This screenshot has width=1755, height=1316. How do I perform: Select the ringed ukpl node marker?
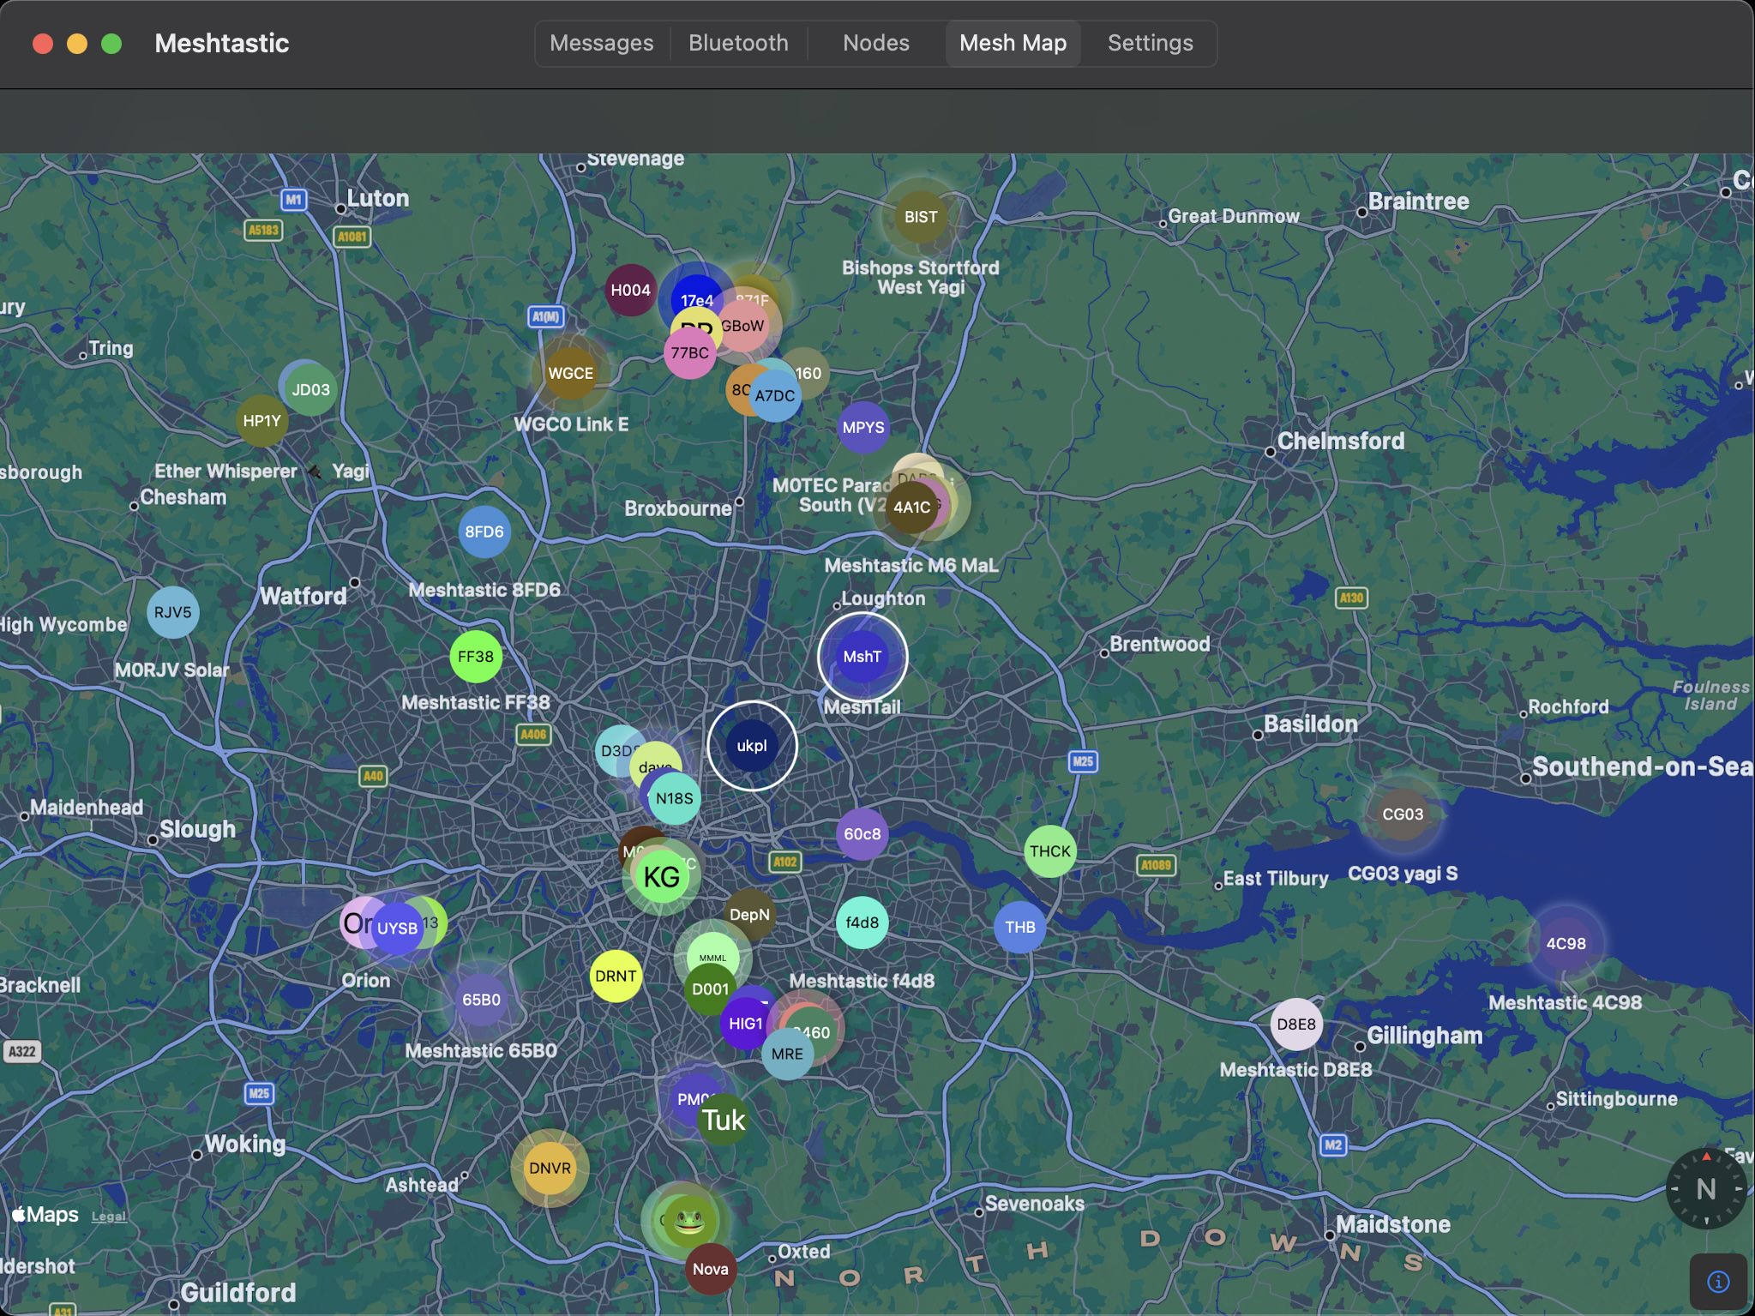[x=752, y=746]
